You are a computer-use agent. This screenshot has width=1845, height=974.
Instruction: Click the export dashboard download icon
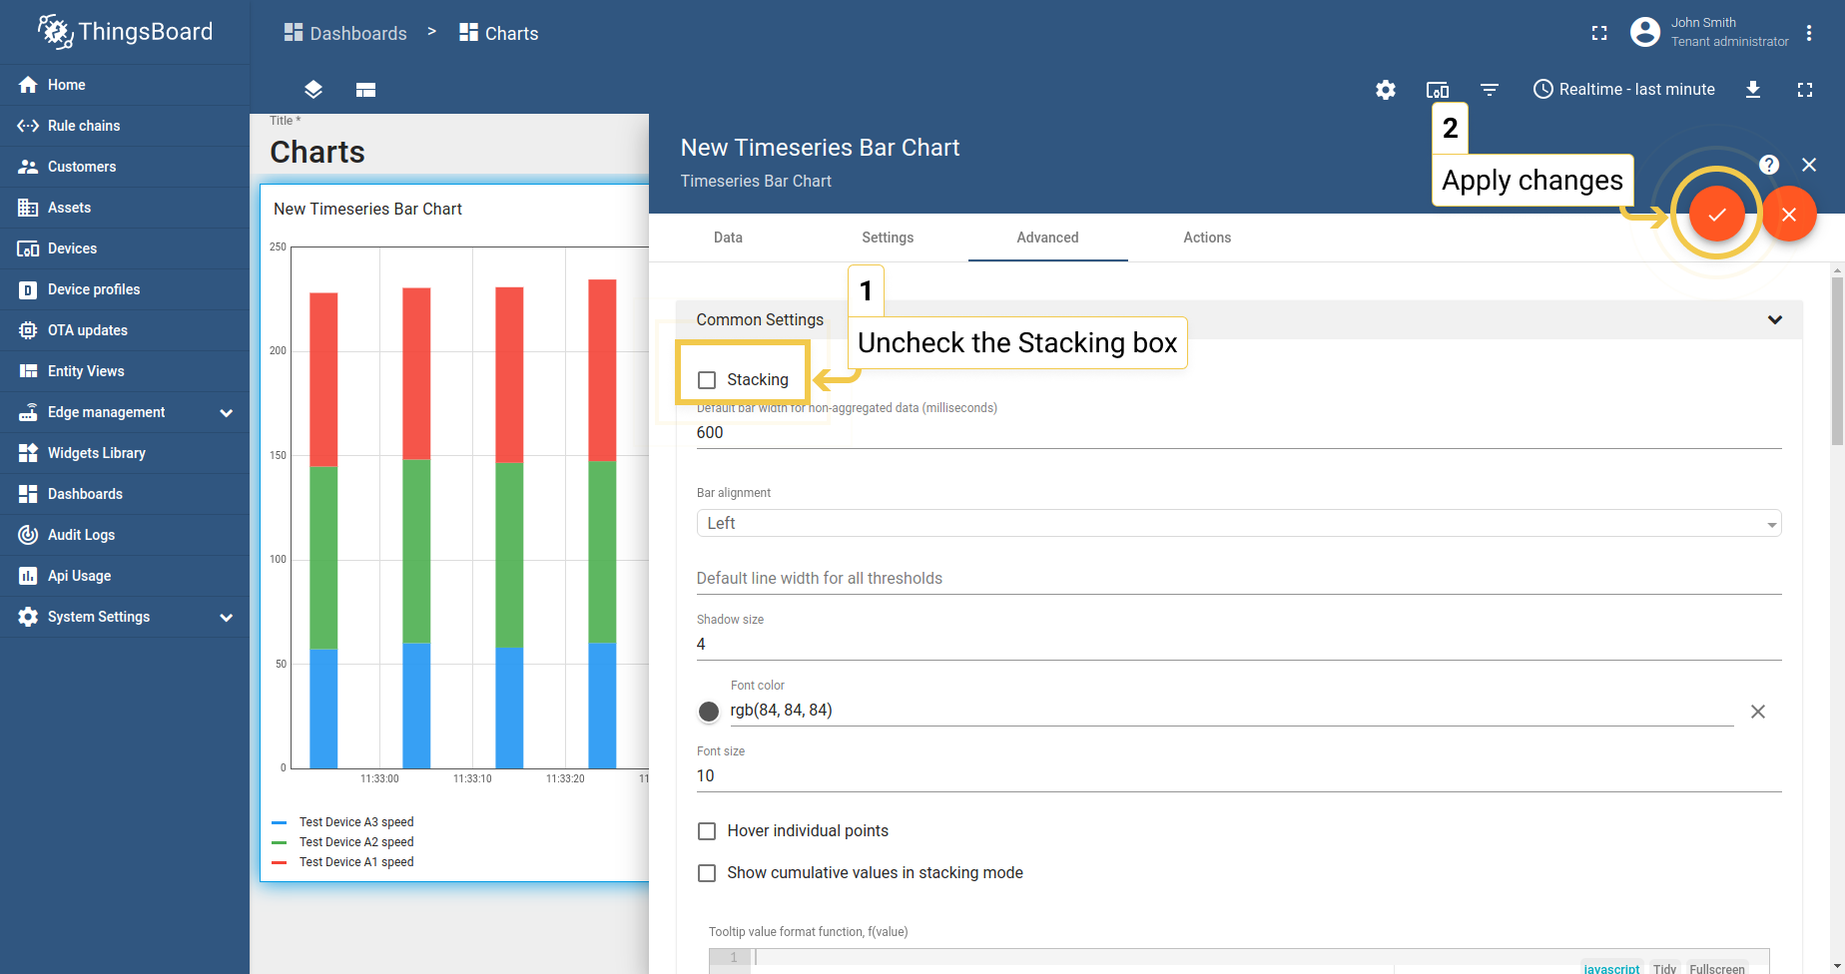tap(1752, 90)
